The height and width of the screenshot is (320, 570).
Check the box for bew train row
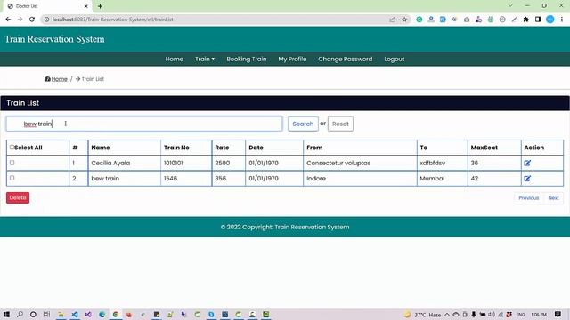click(x=12, y=178)
